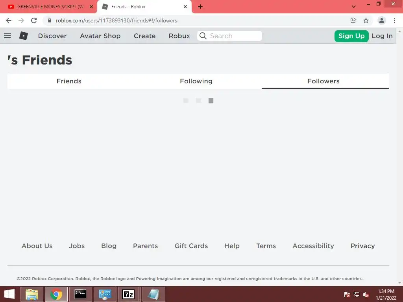Open the Chrome three-dot menu

[394, 20]
